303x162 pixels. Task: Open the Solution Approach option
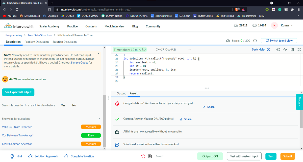pyautogui.click(x=43, y=156)
